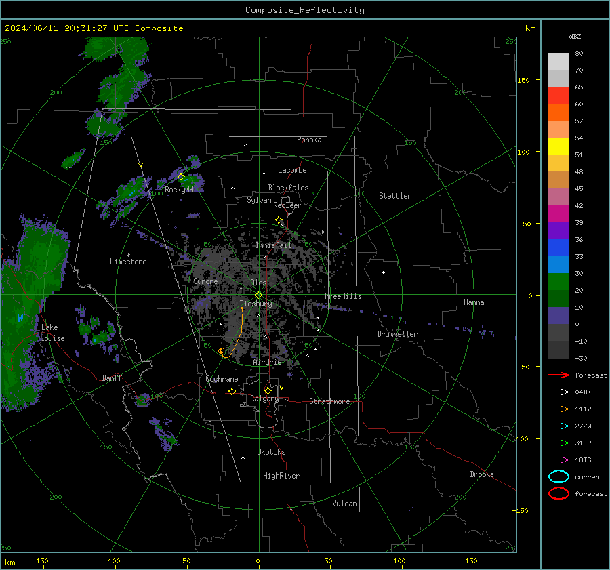Click the yellow diamond marker near RockyMH

pos(181,177)
